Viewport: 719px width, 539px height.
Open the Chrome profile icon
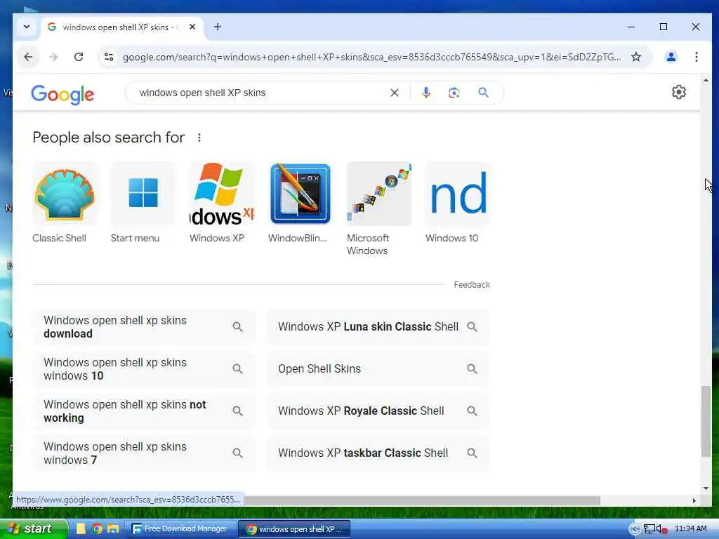[x=671, y=57]
